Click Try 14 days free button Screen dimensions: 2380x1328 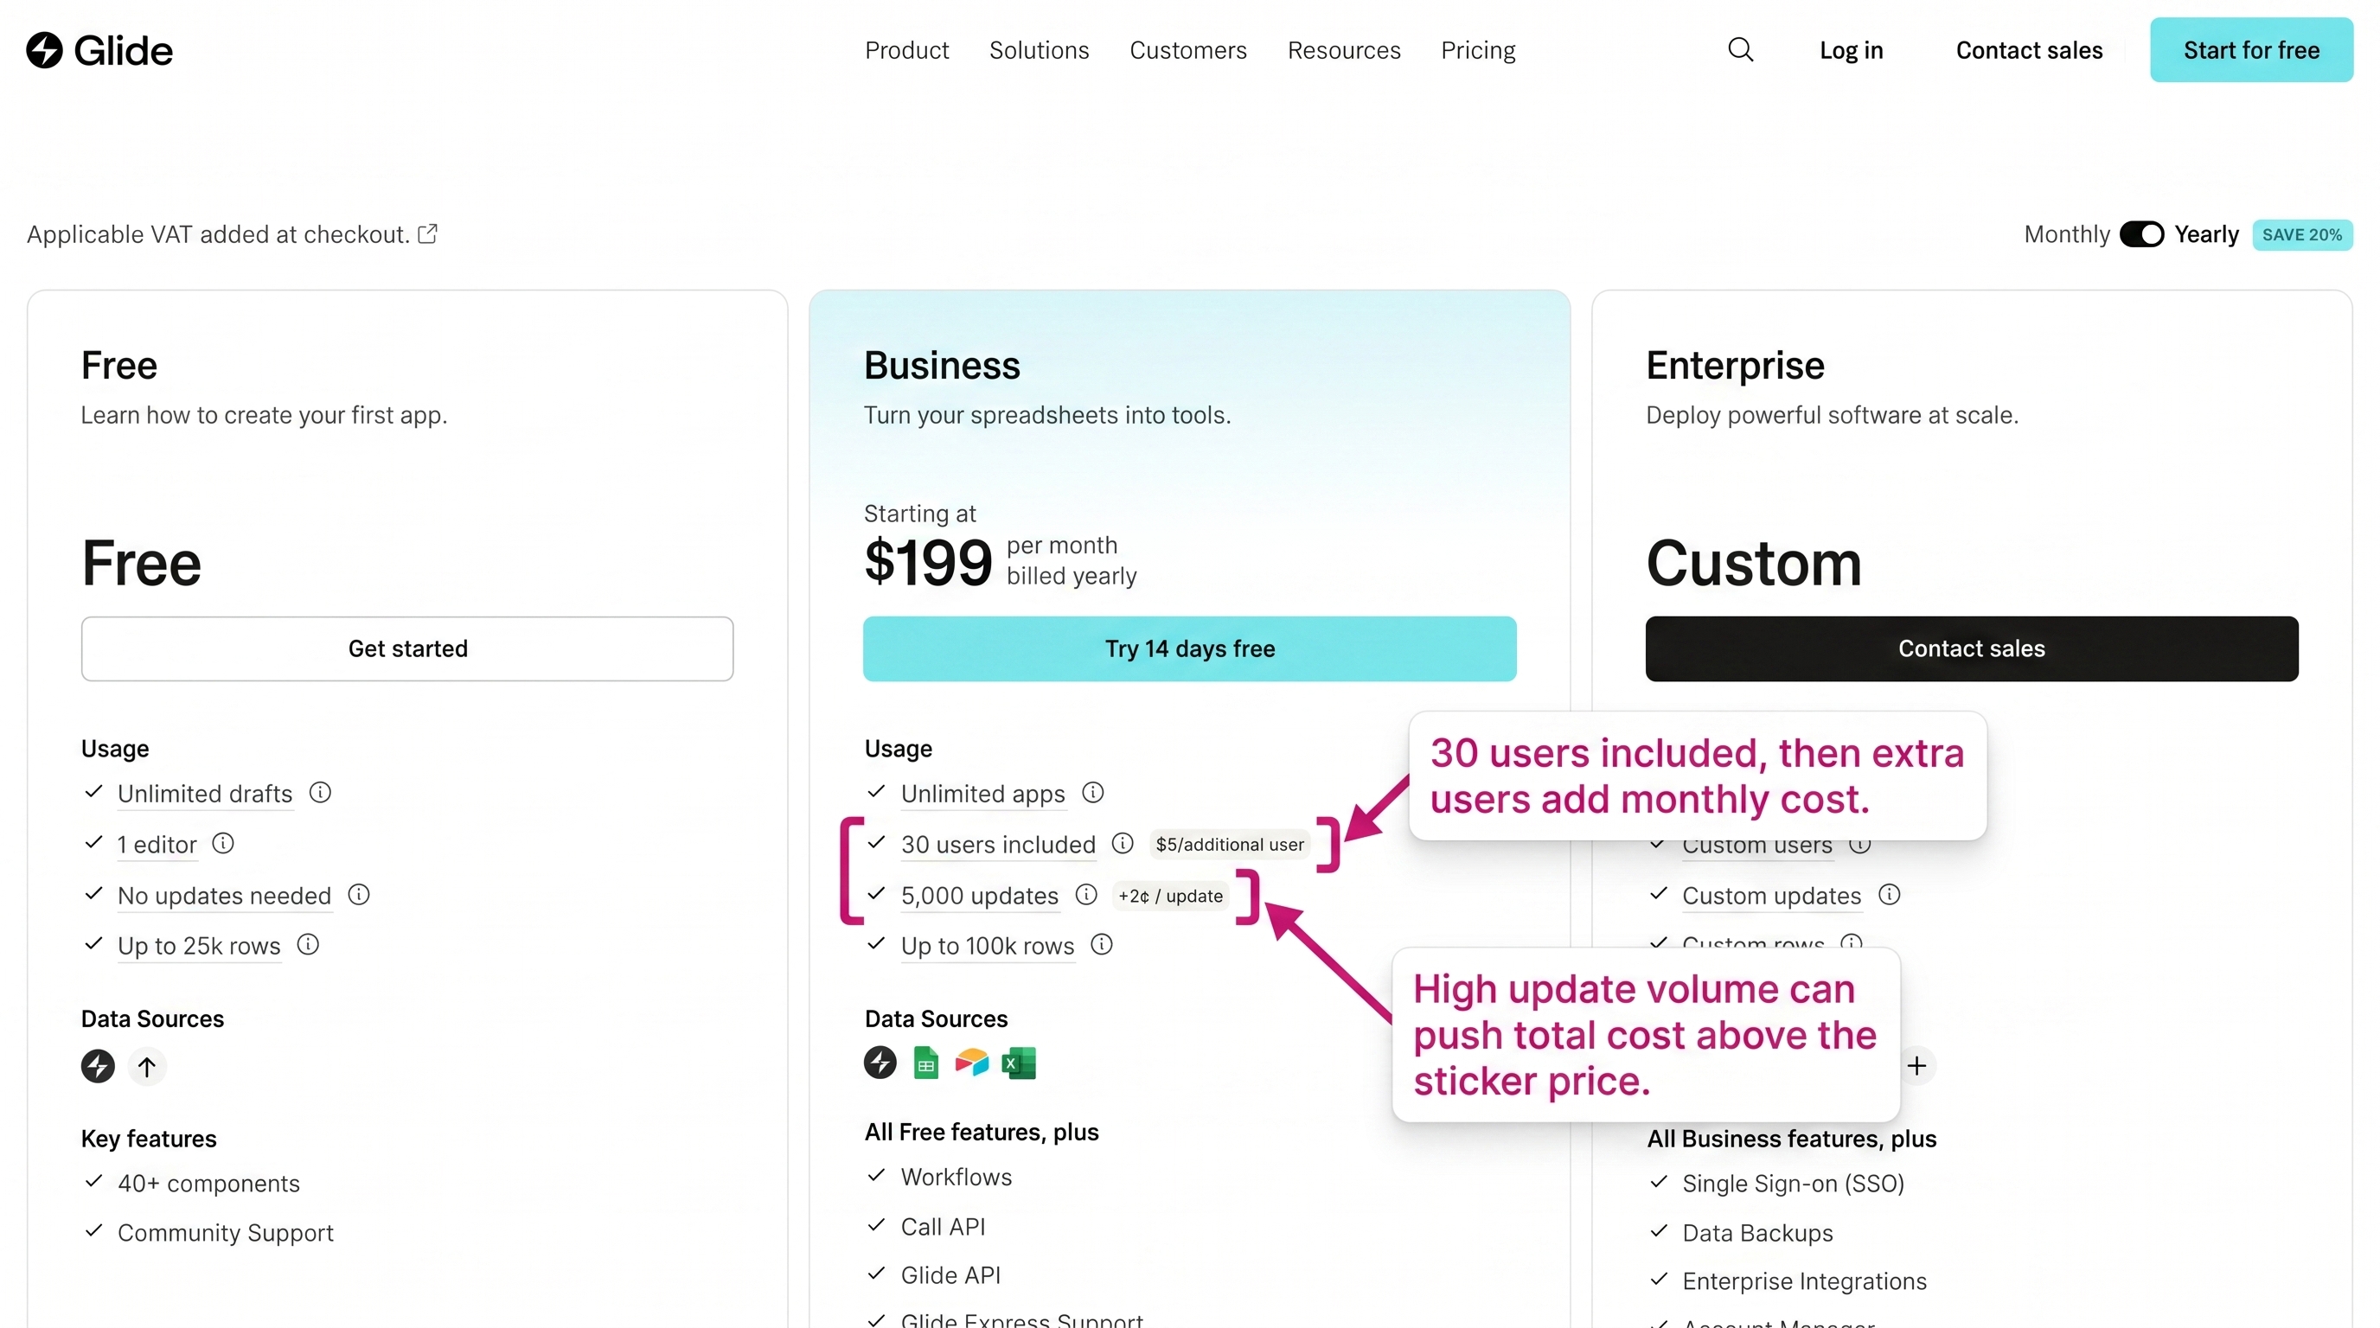click(1190, 648)
